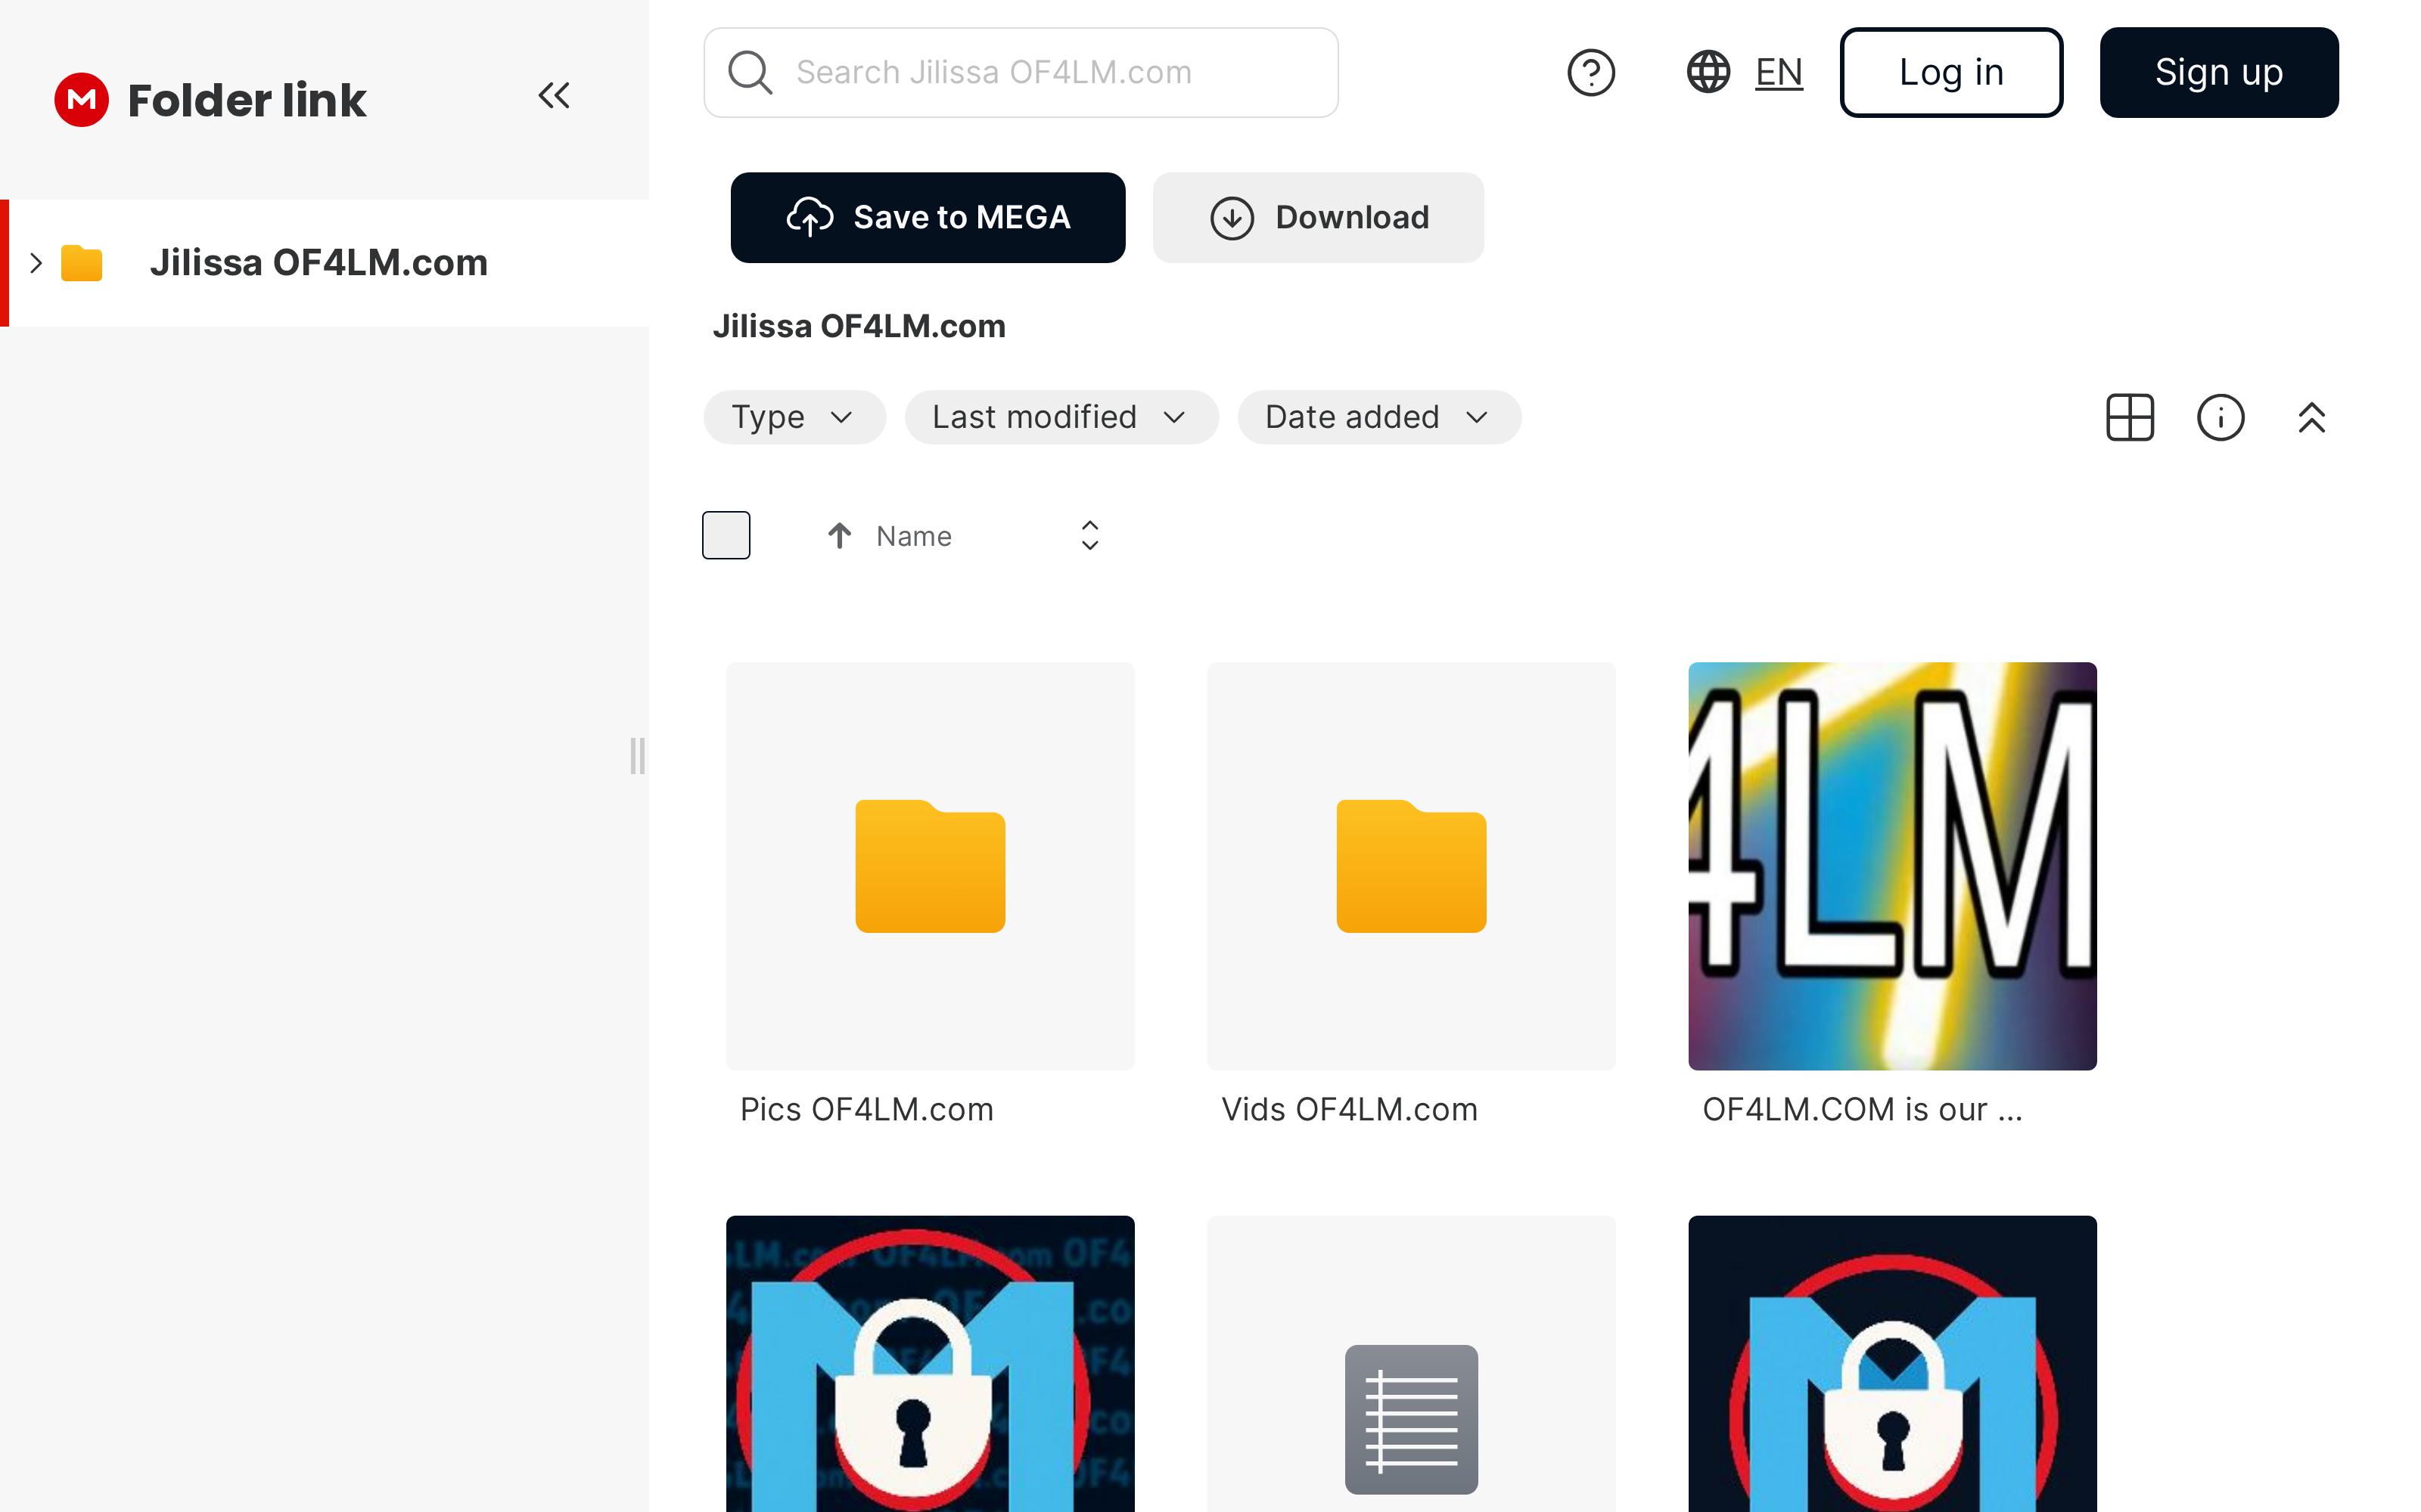Open the Last modified filter dropdown
This screenshot has width=2421, height=1512.
pos(1061,417)
